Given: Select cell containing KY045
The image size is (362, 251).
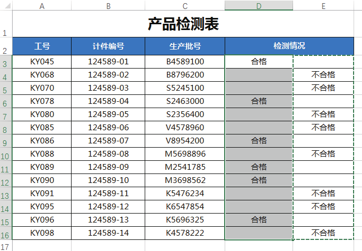Looking at the screenshot, I should click(42, 62).
